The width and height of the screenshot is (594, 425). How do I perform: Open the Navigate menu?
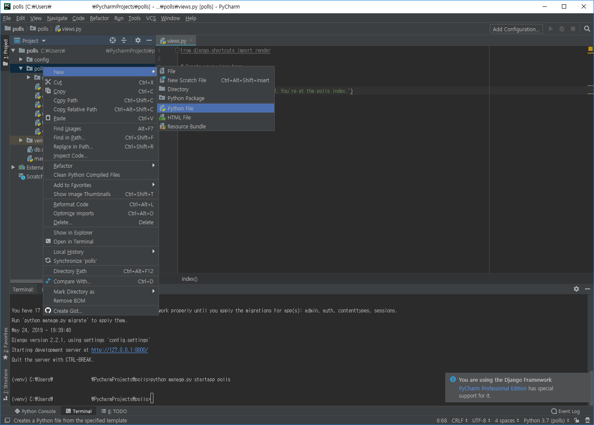coord(57,18)
